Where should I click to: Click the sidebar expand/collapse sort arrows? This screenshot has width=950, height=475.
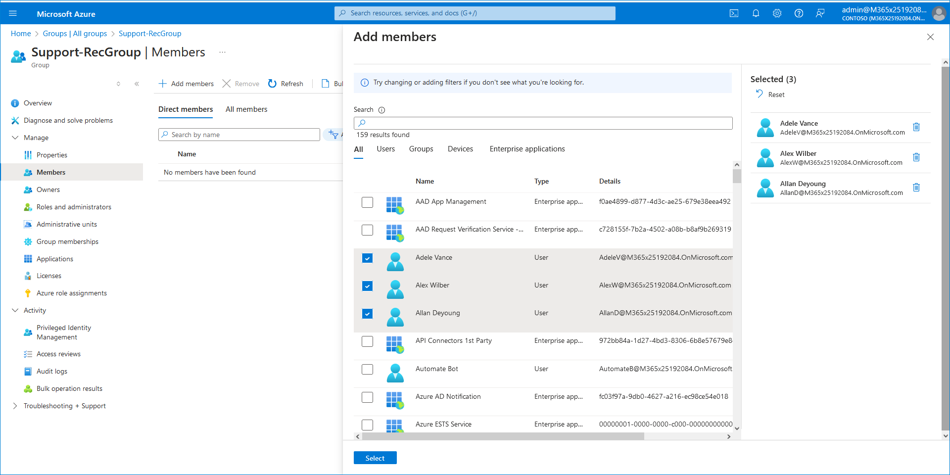point(118,84)
